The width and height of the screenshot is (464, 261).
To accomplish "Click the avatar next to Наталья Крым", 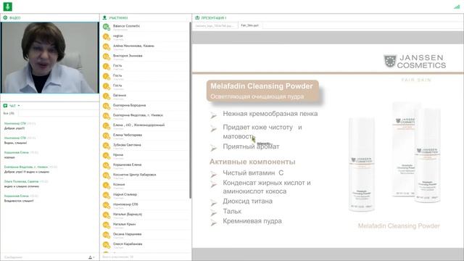I will 107,225.
